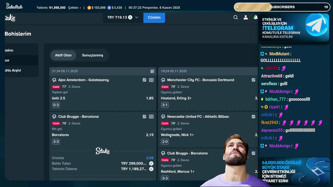Click the Woltemade, Nick 1+ selection
333x187 pixels.
pyautogui.click(x=177, y=135)
